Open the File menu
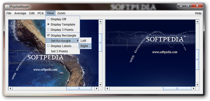This screenshot has width=210, height=101. click(9, 13)
